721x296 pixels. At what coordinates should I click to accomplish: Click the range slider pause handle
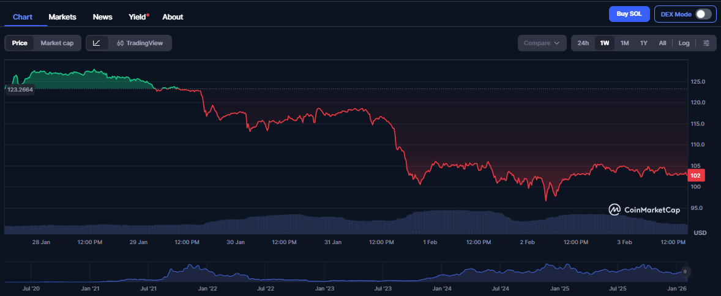(685, 272)
